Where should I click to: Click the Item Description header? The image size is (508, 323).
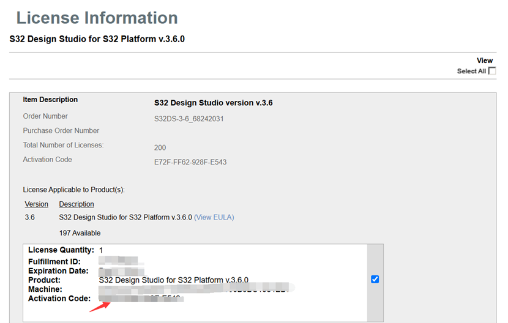coord(50,100)
